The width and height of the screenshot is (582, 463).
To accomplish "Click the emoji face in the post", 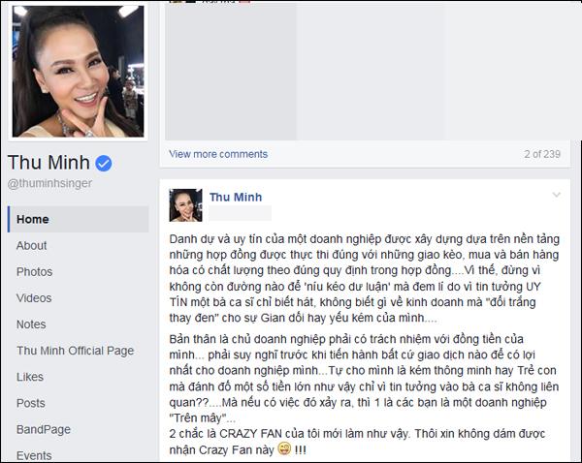I will (x=284, y=448).
